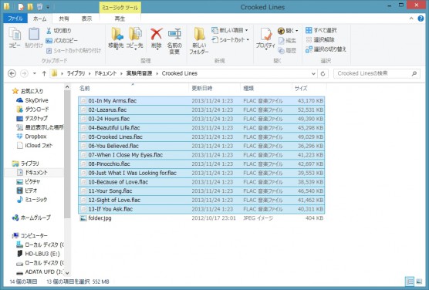
Task: Open the recent locations dropdown arrow
Action: click(35, 73)
